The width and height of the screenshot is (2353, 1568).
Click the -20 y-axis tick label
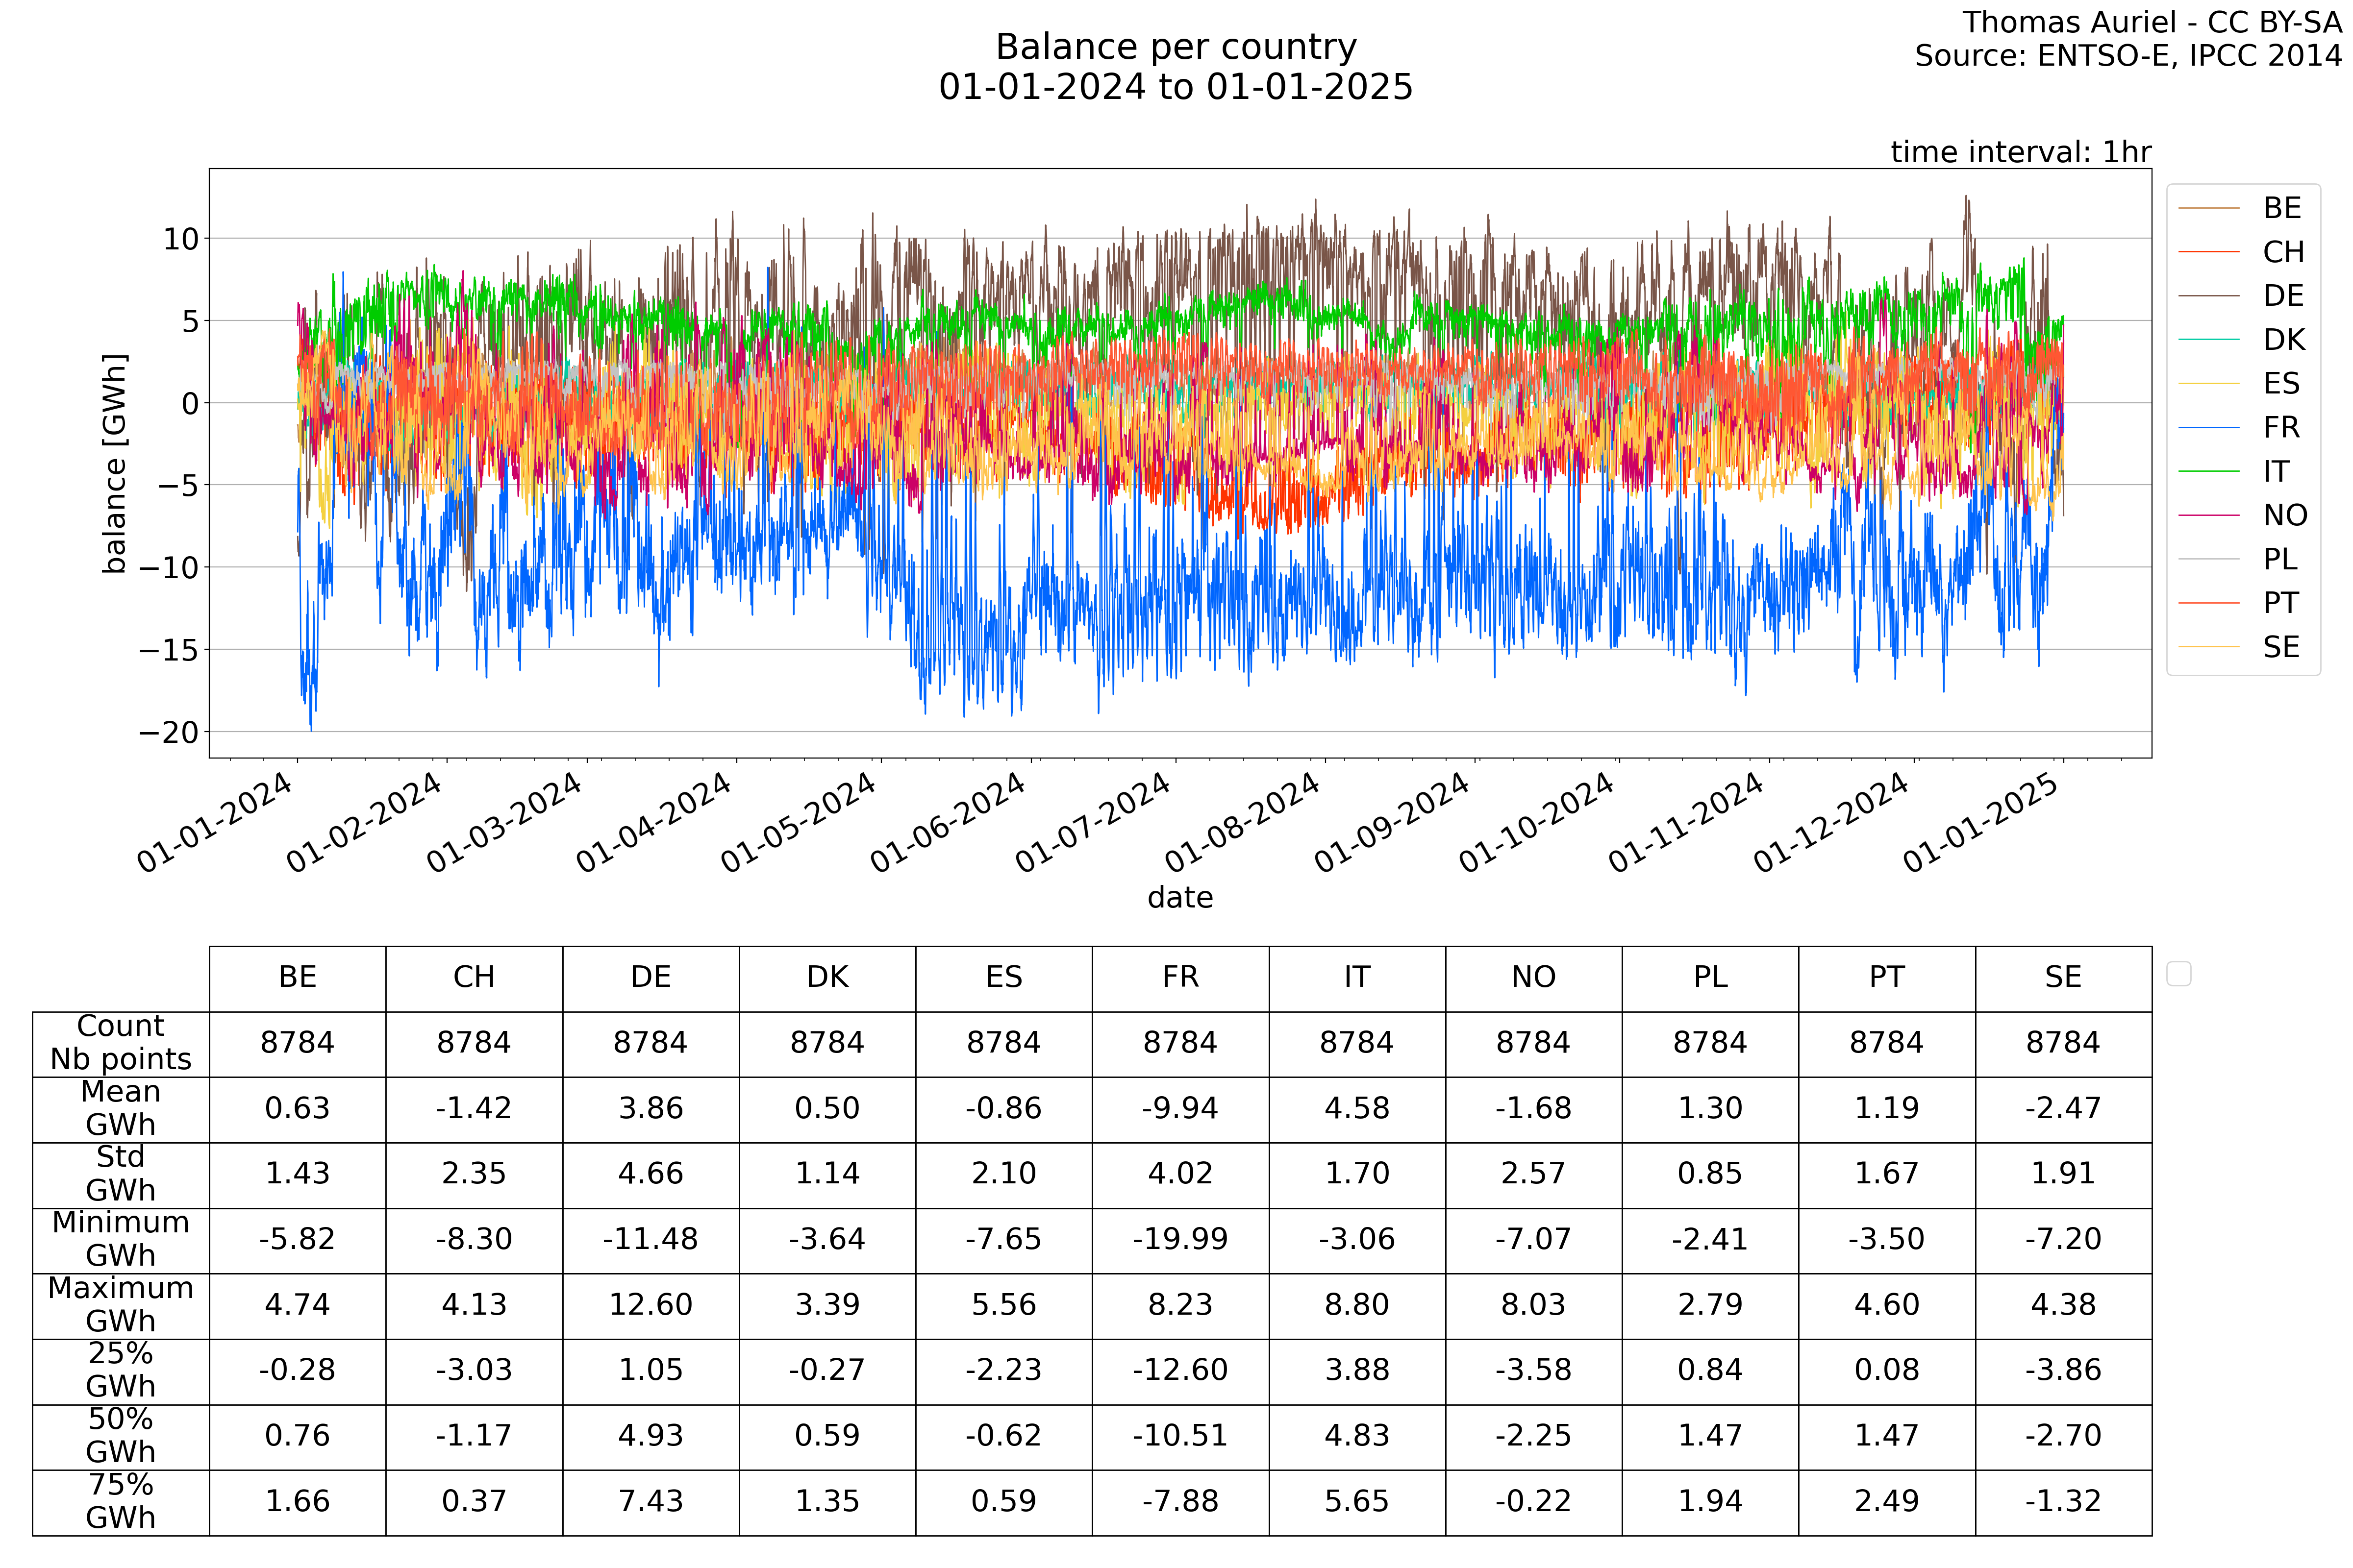[x=168, y=733]
